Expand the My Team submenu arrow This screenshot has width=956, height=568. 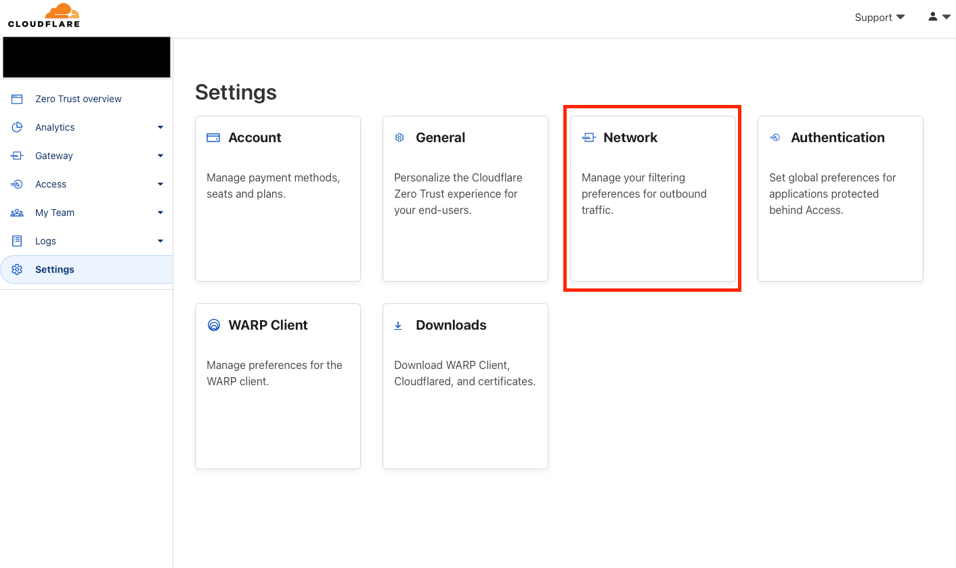160,213
